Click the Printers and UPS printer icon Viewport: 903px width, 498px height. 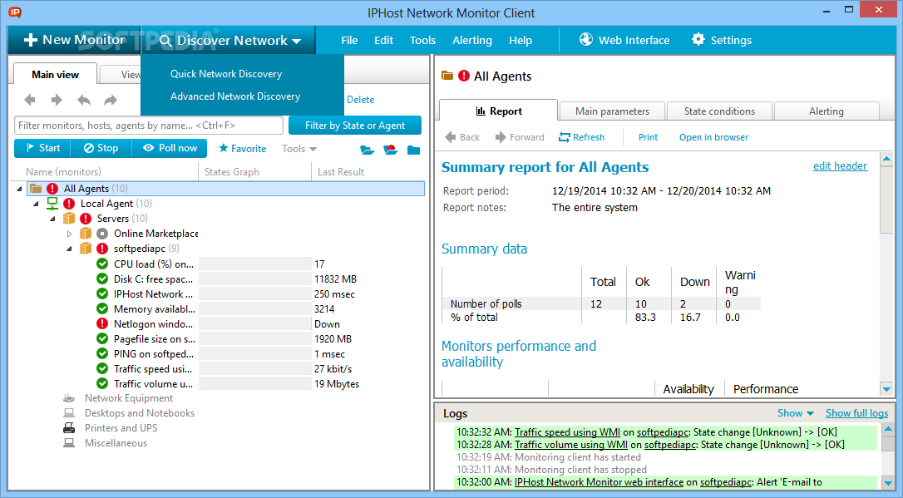[69, 428]
